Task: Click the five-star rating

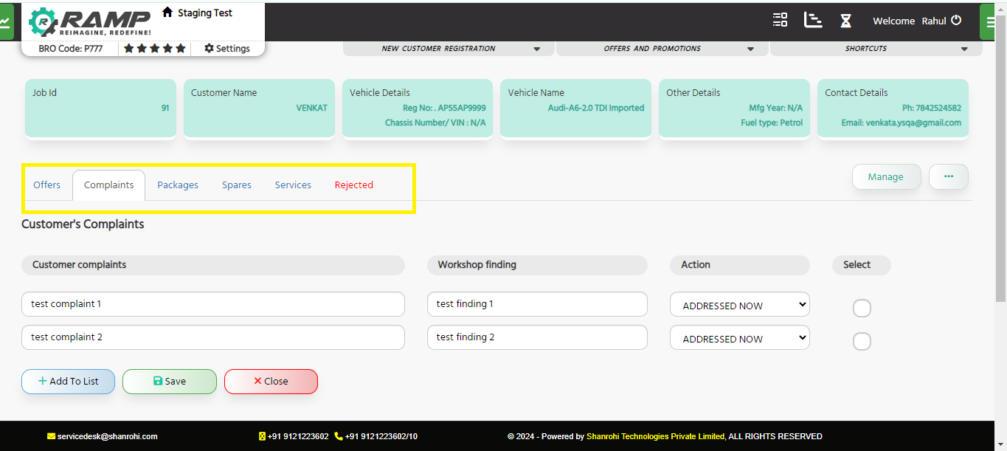Action: (155, 49)
